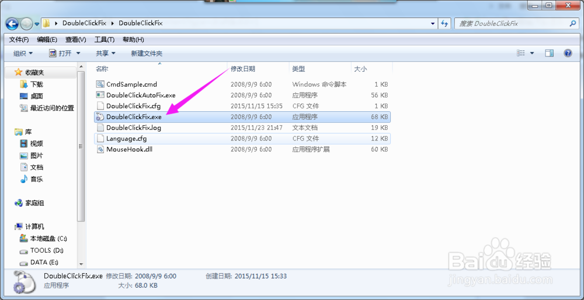Click the file name MouseHook.dll
584x300 pixels.
pos(129,149)
